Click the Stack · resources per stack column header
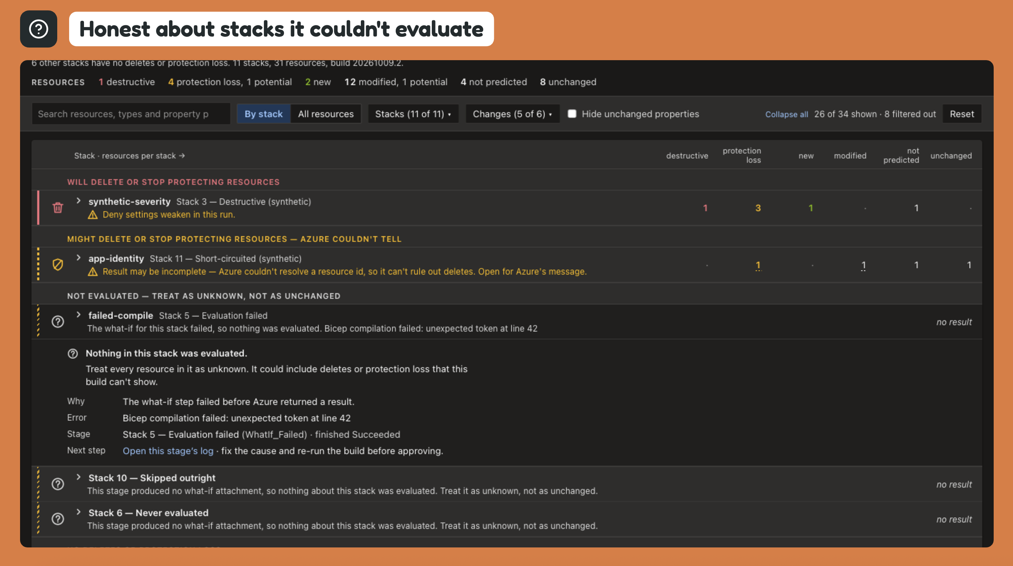 pyautogui.click(x=129, y=156)
